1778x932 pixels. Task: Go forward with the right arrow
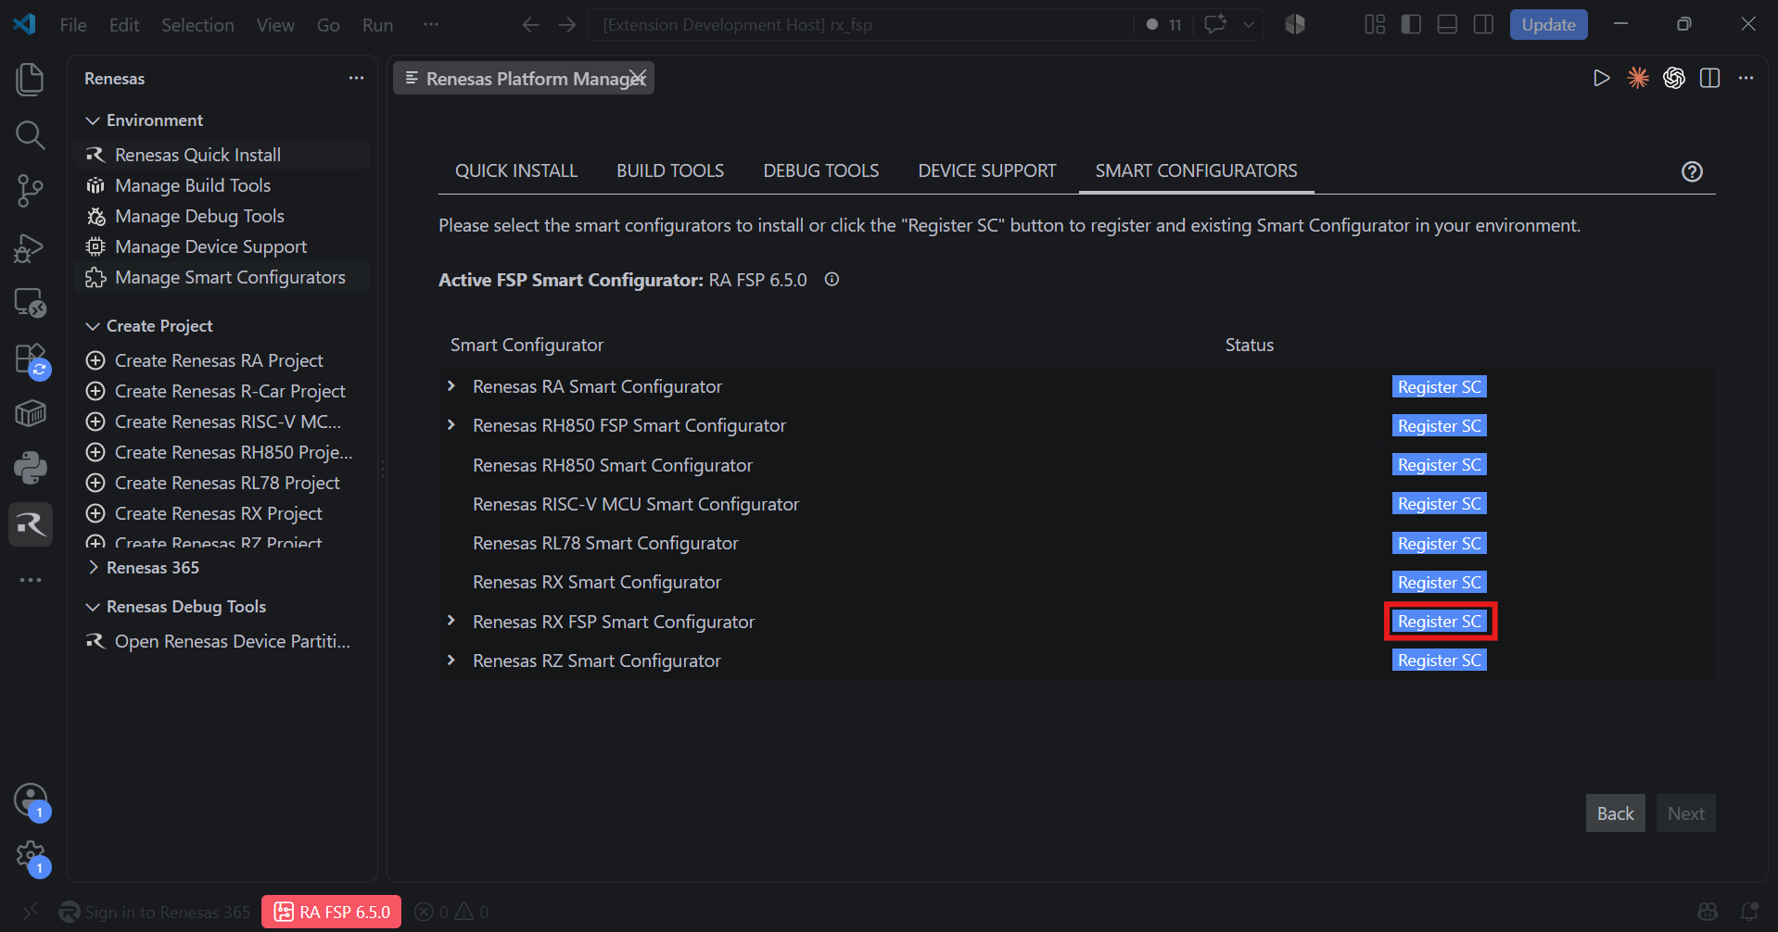[x=567, y=25]
